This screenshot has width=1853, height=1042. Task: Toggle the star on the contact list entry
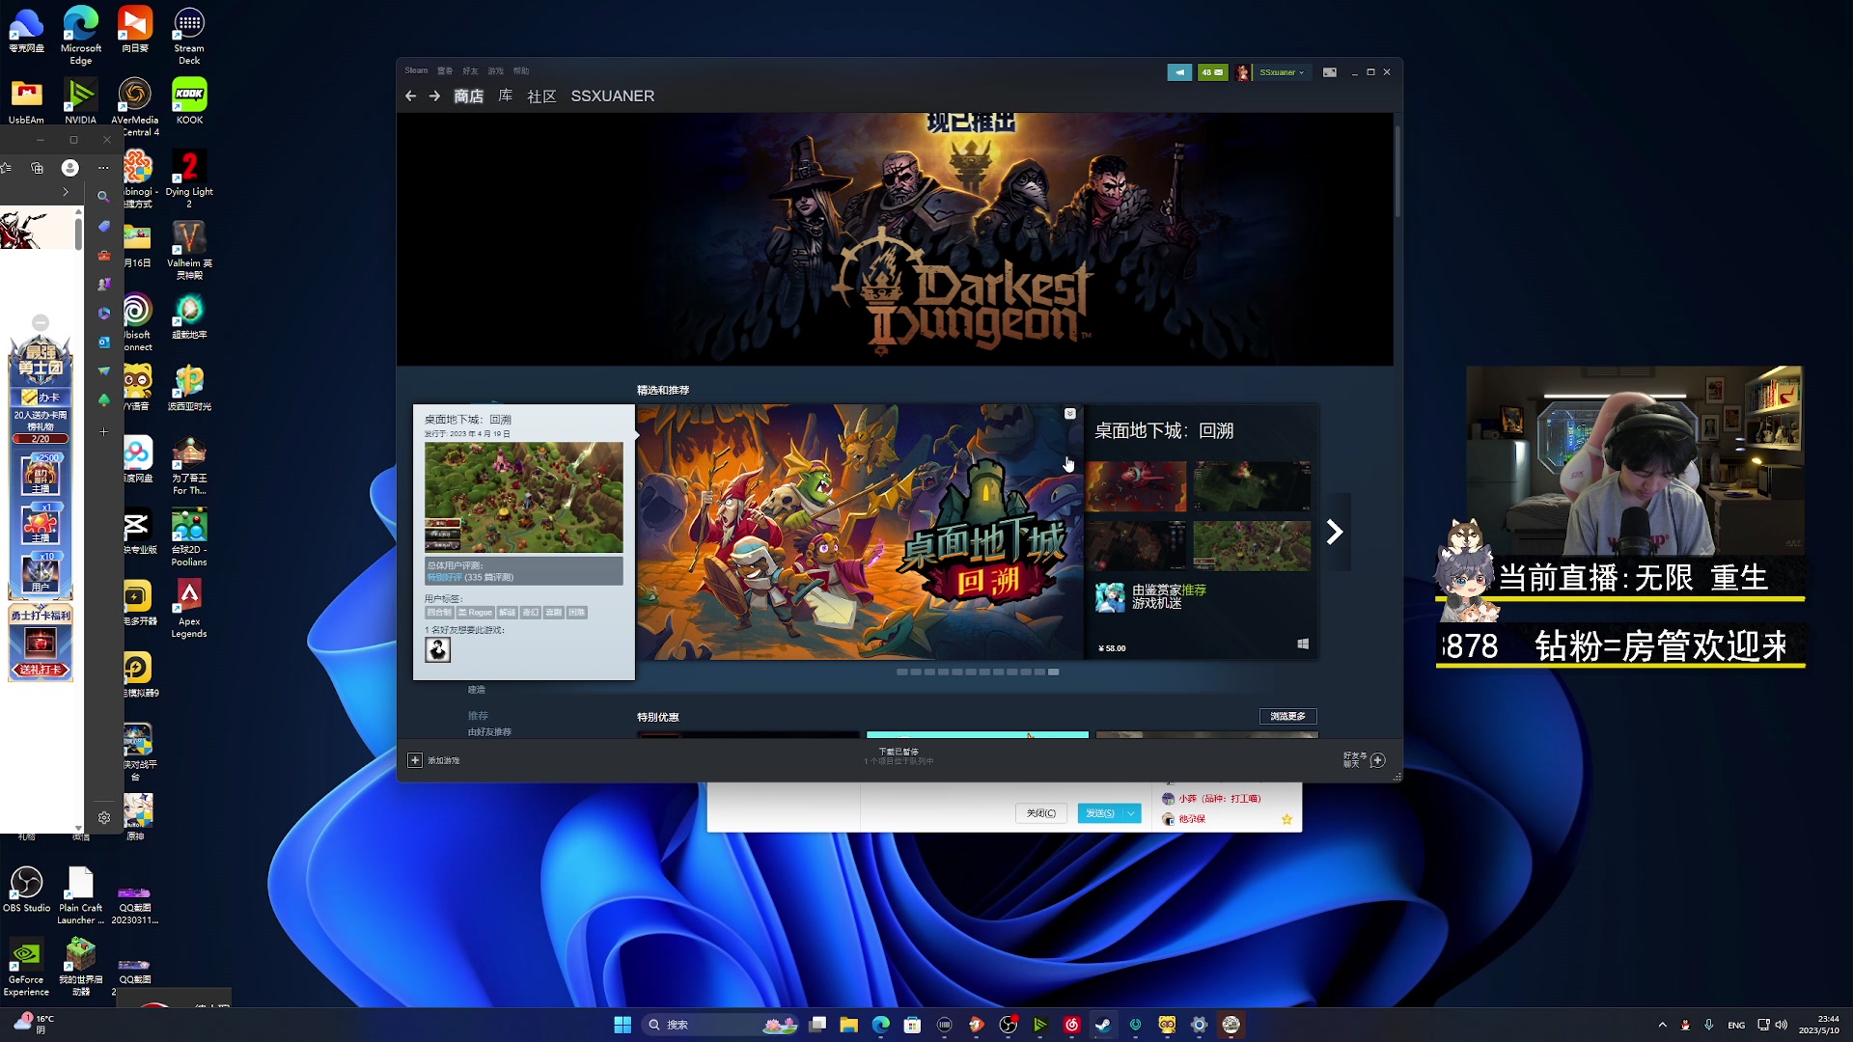(1286, 819)
